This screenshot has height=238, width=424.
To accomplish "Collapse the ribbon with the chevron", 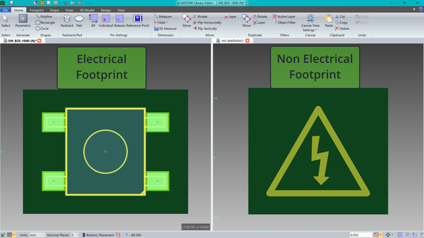I will (414, 9).
